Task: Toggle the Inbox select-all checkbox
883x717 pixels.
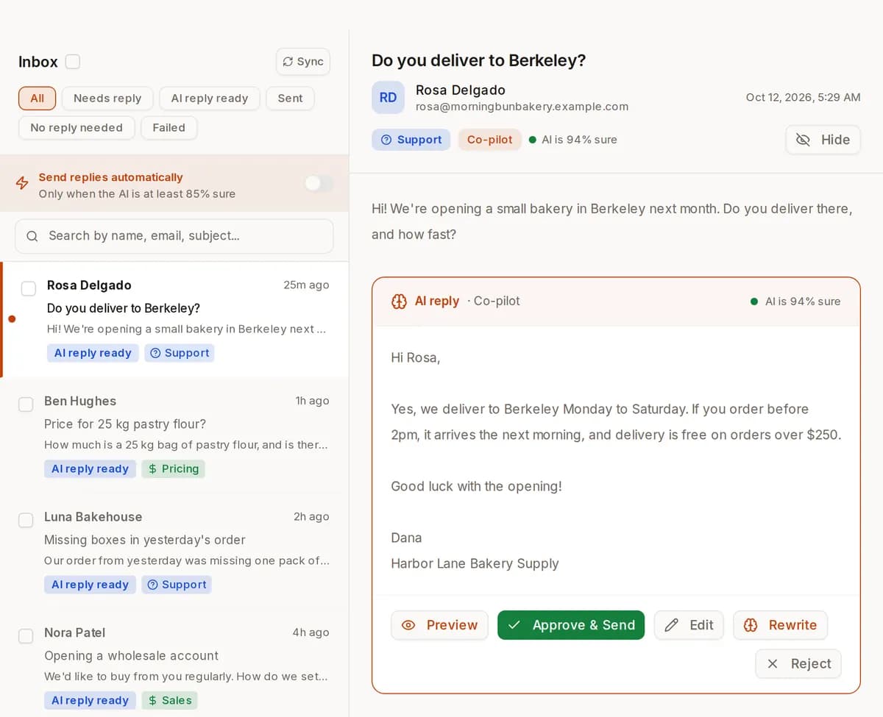Action: (x=72, y=62)
